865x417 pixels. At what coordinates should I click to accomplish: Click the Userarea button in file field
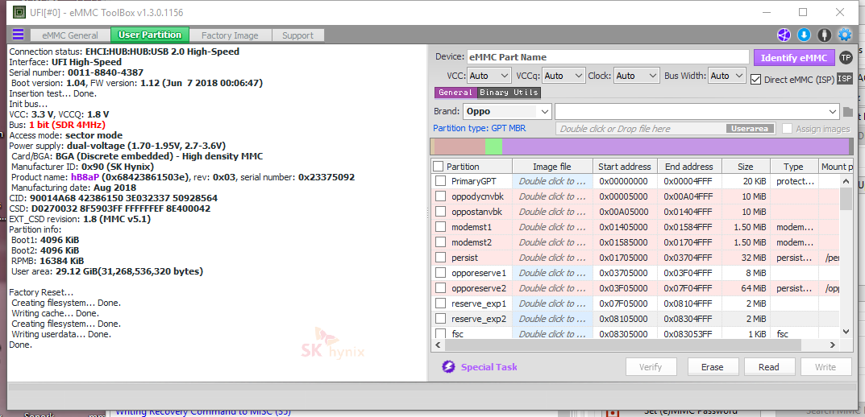click(x=751, y=128)
